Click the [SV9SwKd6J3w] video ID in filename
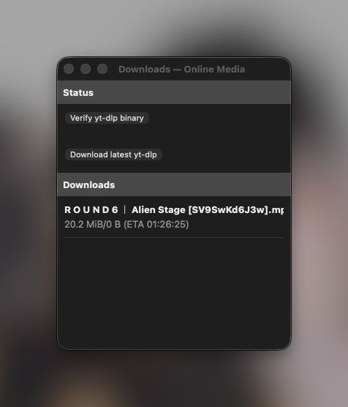This screenshot has width=348, height=407. [228, 210]
